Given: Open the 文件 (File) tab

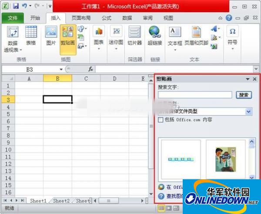Looking at the screenshot, I should click(x=13, y=18).
